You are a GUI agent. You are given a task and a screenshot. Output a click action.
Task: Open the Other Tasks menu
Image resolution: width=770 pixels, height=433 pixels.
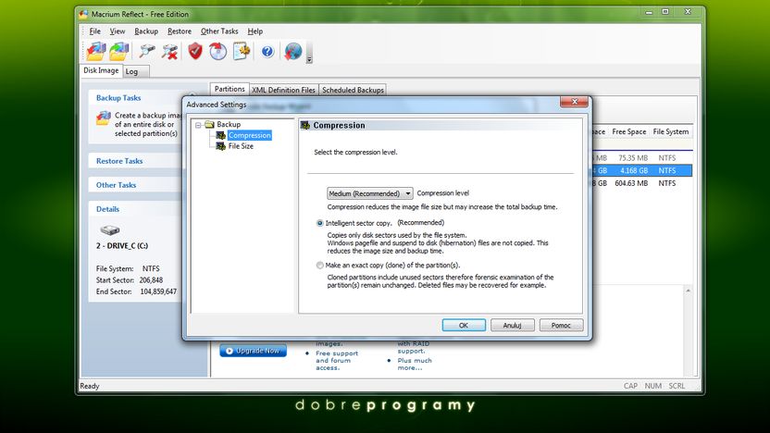219,31
